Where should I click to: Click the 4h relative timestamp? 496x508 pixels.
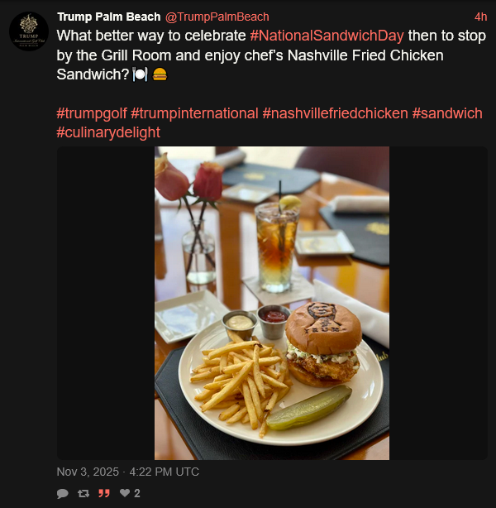[x=480, y=17]
